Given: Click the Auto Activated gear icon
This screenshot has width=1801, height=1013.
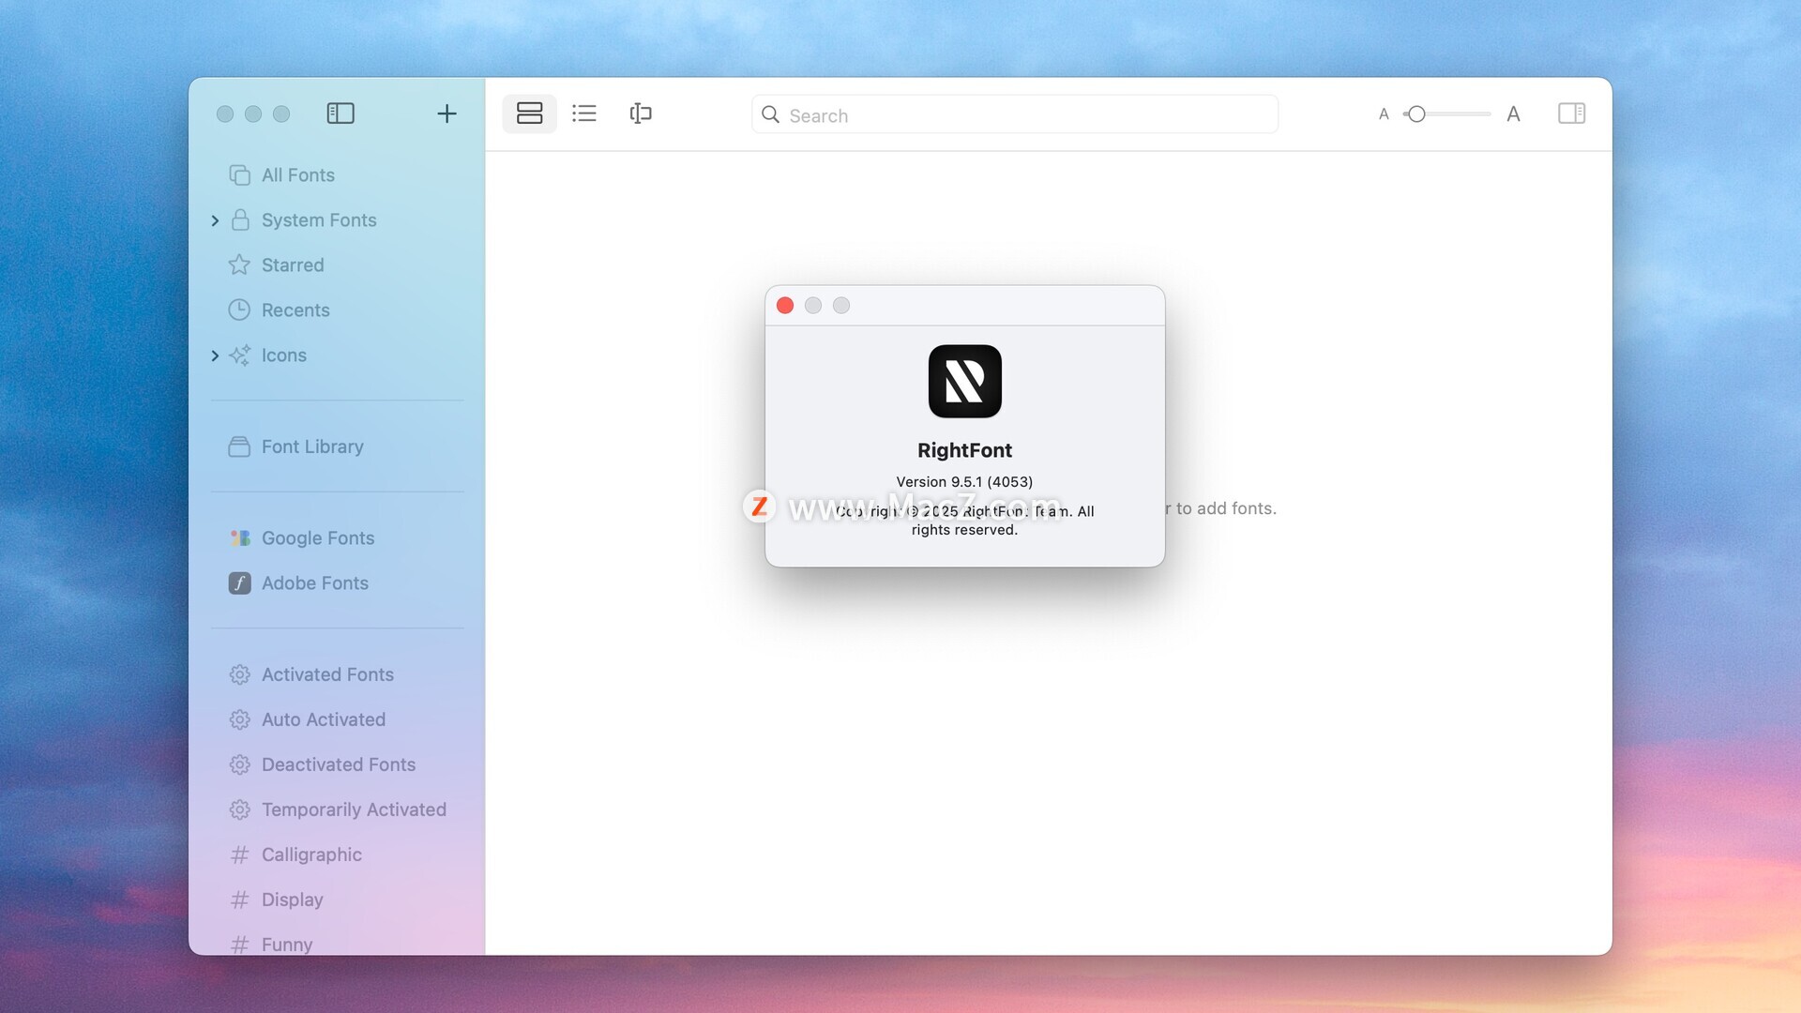Looking at the screenshot, I should point(239,719).
